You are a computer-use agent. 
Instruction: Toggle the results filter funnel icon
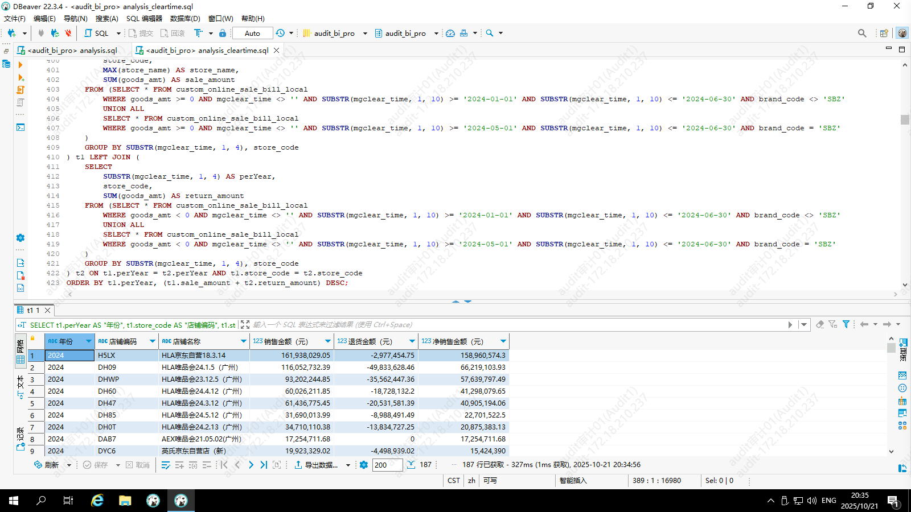[x=846, y=324]
